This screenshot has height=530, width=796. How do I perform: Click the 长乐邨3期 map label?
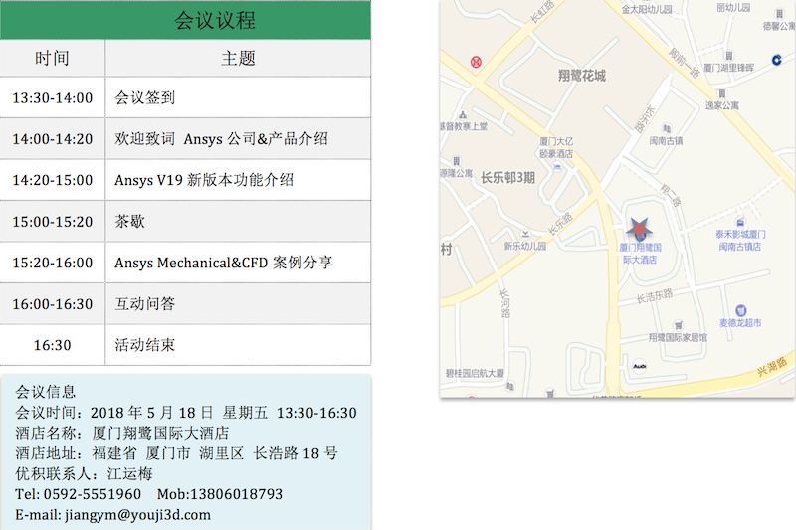point(507,178)
